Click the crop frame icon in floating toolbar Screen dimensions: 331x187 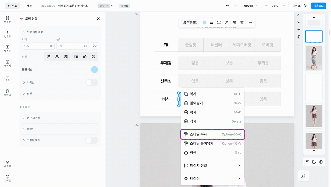[219, 22]
